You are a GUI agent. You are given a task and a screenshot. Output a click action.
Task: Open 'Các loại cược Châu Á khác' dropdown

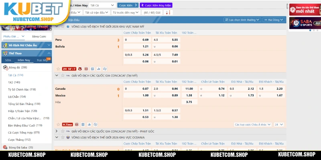(253, 124)
